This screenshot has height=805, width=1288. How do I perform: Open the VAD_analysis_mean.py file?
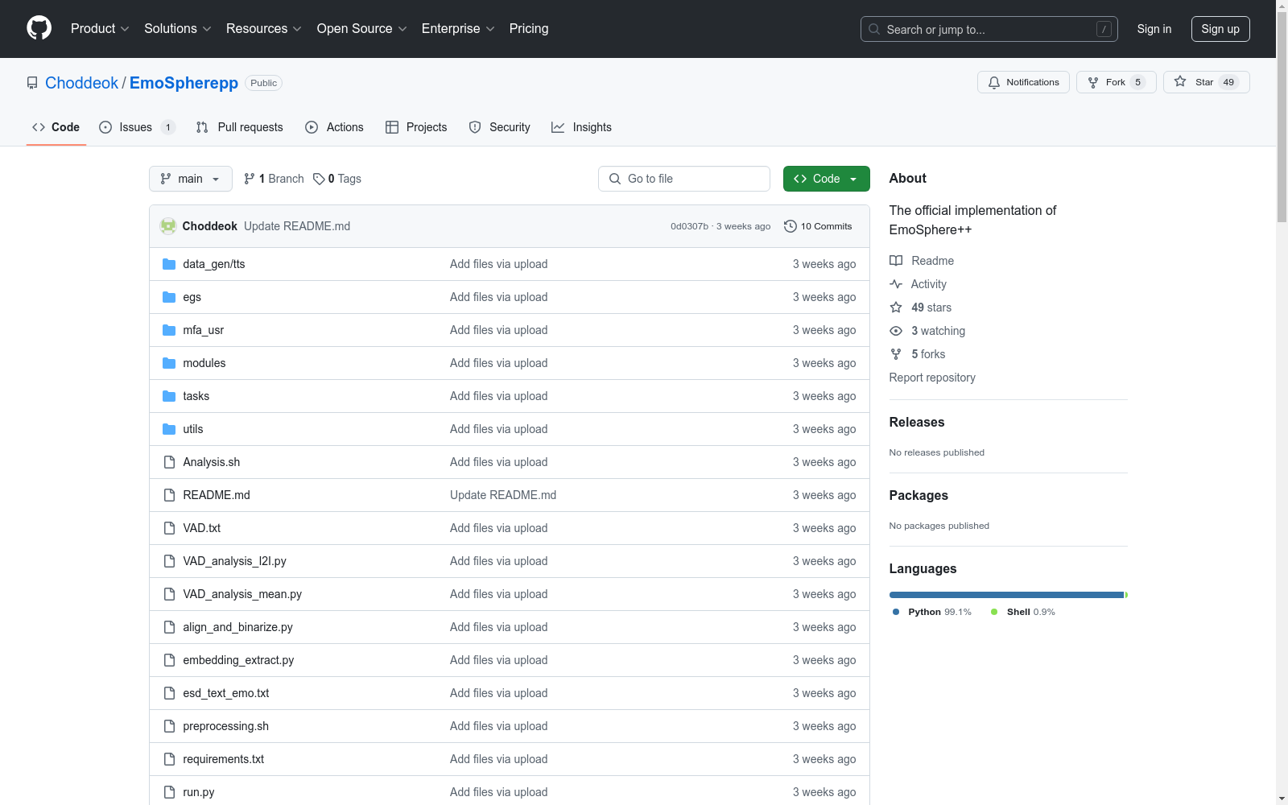tap(242, 594)
